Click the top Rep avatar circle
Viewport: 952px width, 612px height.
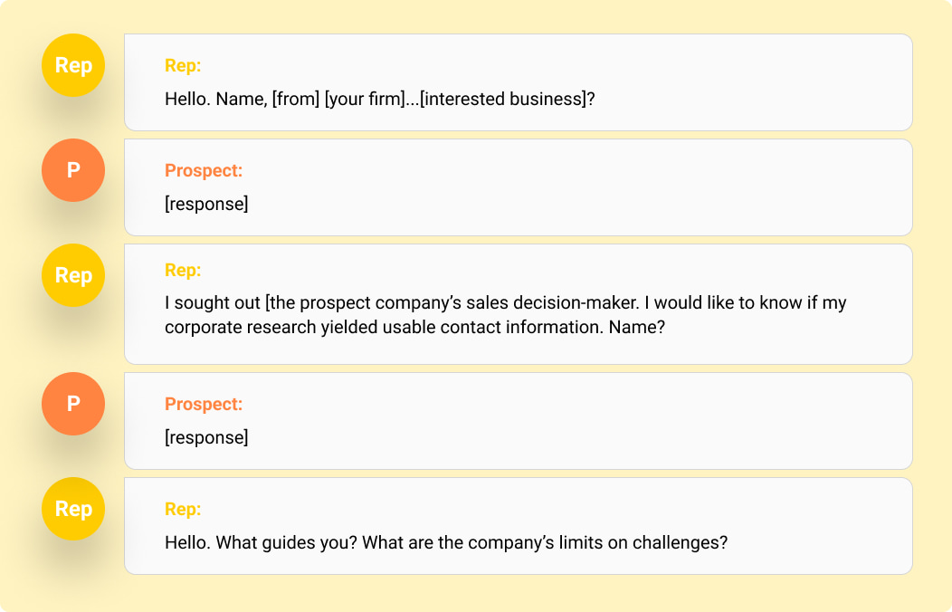(73, 65)
